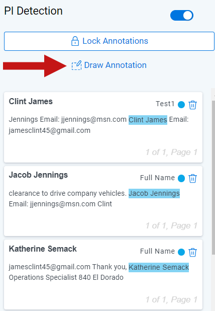
Task: Click the blue color dot for Clint James
Action: coord(181,105)
